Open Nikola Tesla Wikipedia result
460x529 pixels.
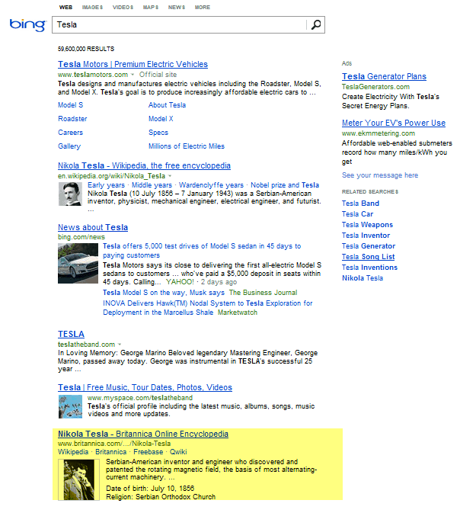tap(144, 165)
